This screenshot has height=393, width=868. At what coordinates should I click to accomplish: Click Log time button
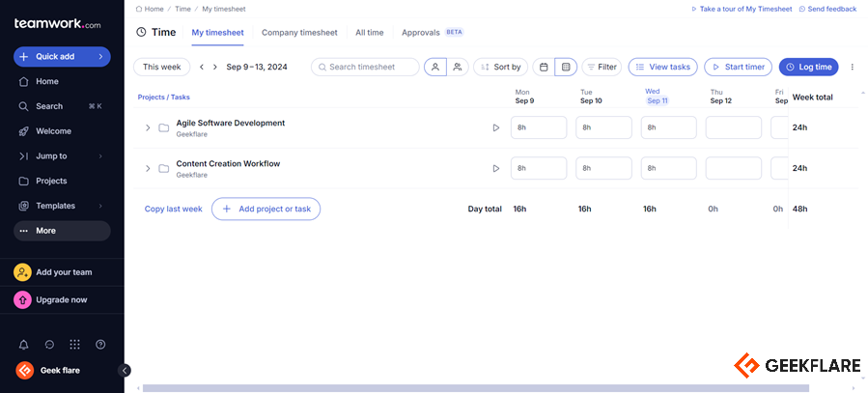coord(809,67)
